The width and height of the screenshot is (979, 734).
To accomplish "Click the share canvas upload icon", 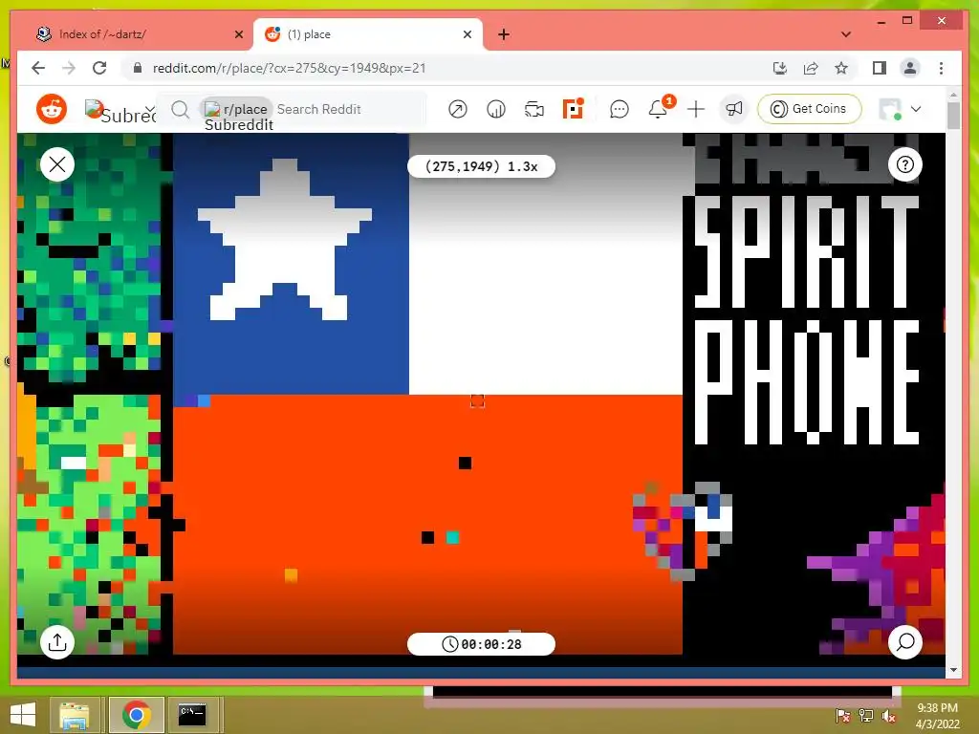I will pos(57,641).
